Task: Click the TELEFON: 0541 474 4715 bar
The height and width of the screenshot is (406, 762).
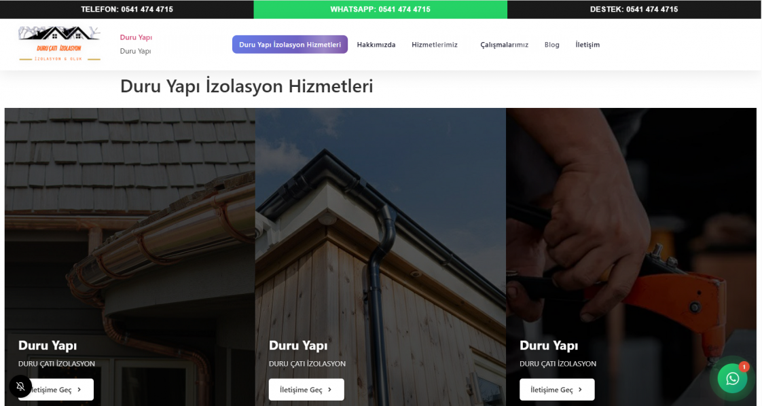Action: tap(127, 10)
